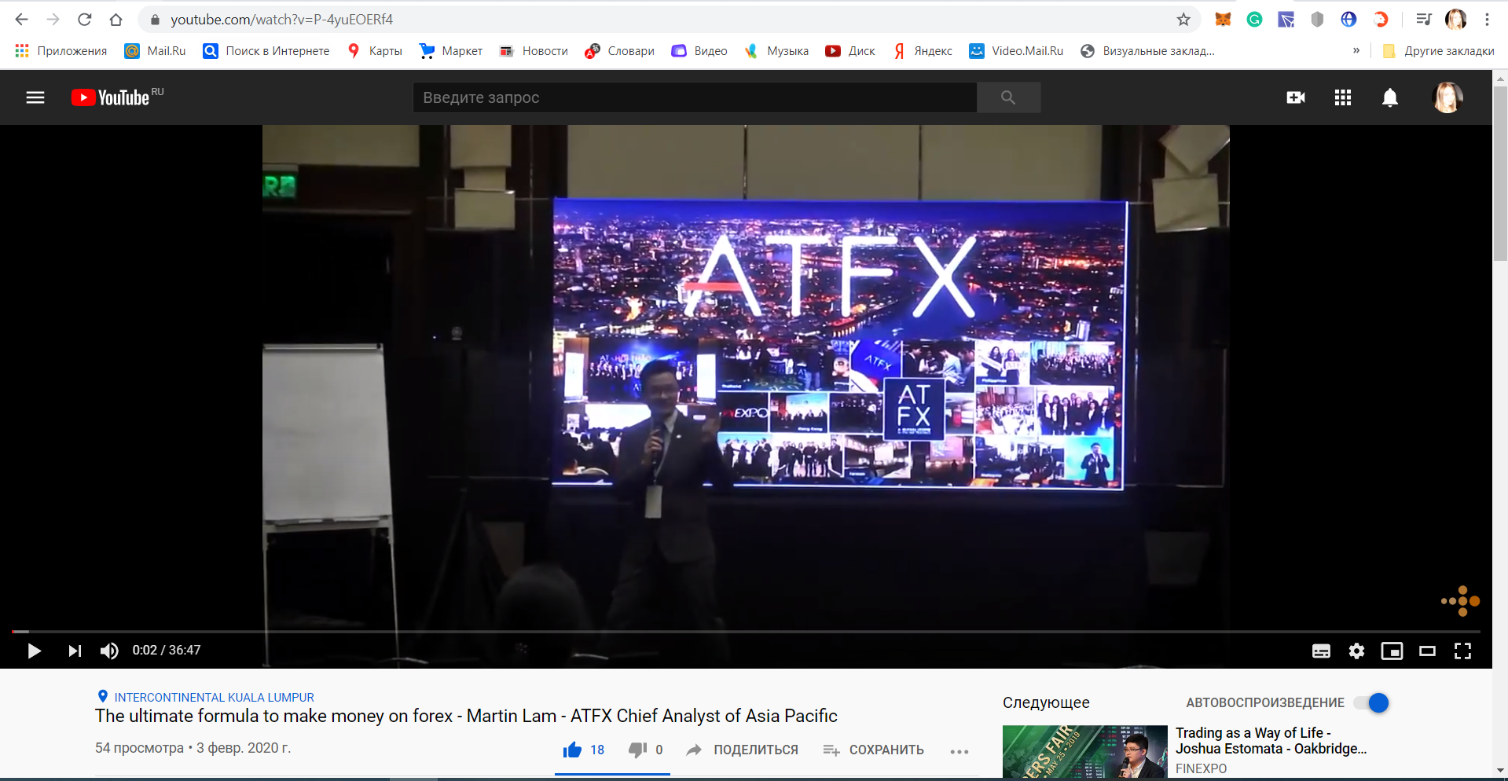The height and width of the screenshot is (781, 1508).
Task: Open the Маркет bookmark
Action: click(x=451, y=51)
